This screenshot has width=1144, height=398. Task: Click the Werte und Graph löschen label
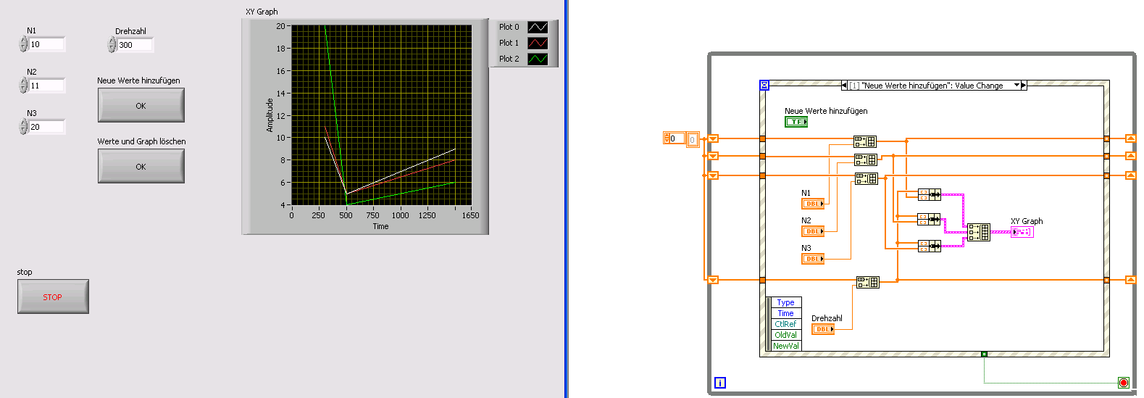pyautogui.click(x=142, y=141)
